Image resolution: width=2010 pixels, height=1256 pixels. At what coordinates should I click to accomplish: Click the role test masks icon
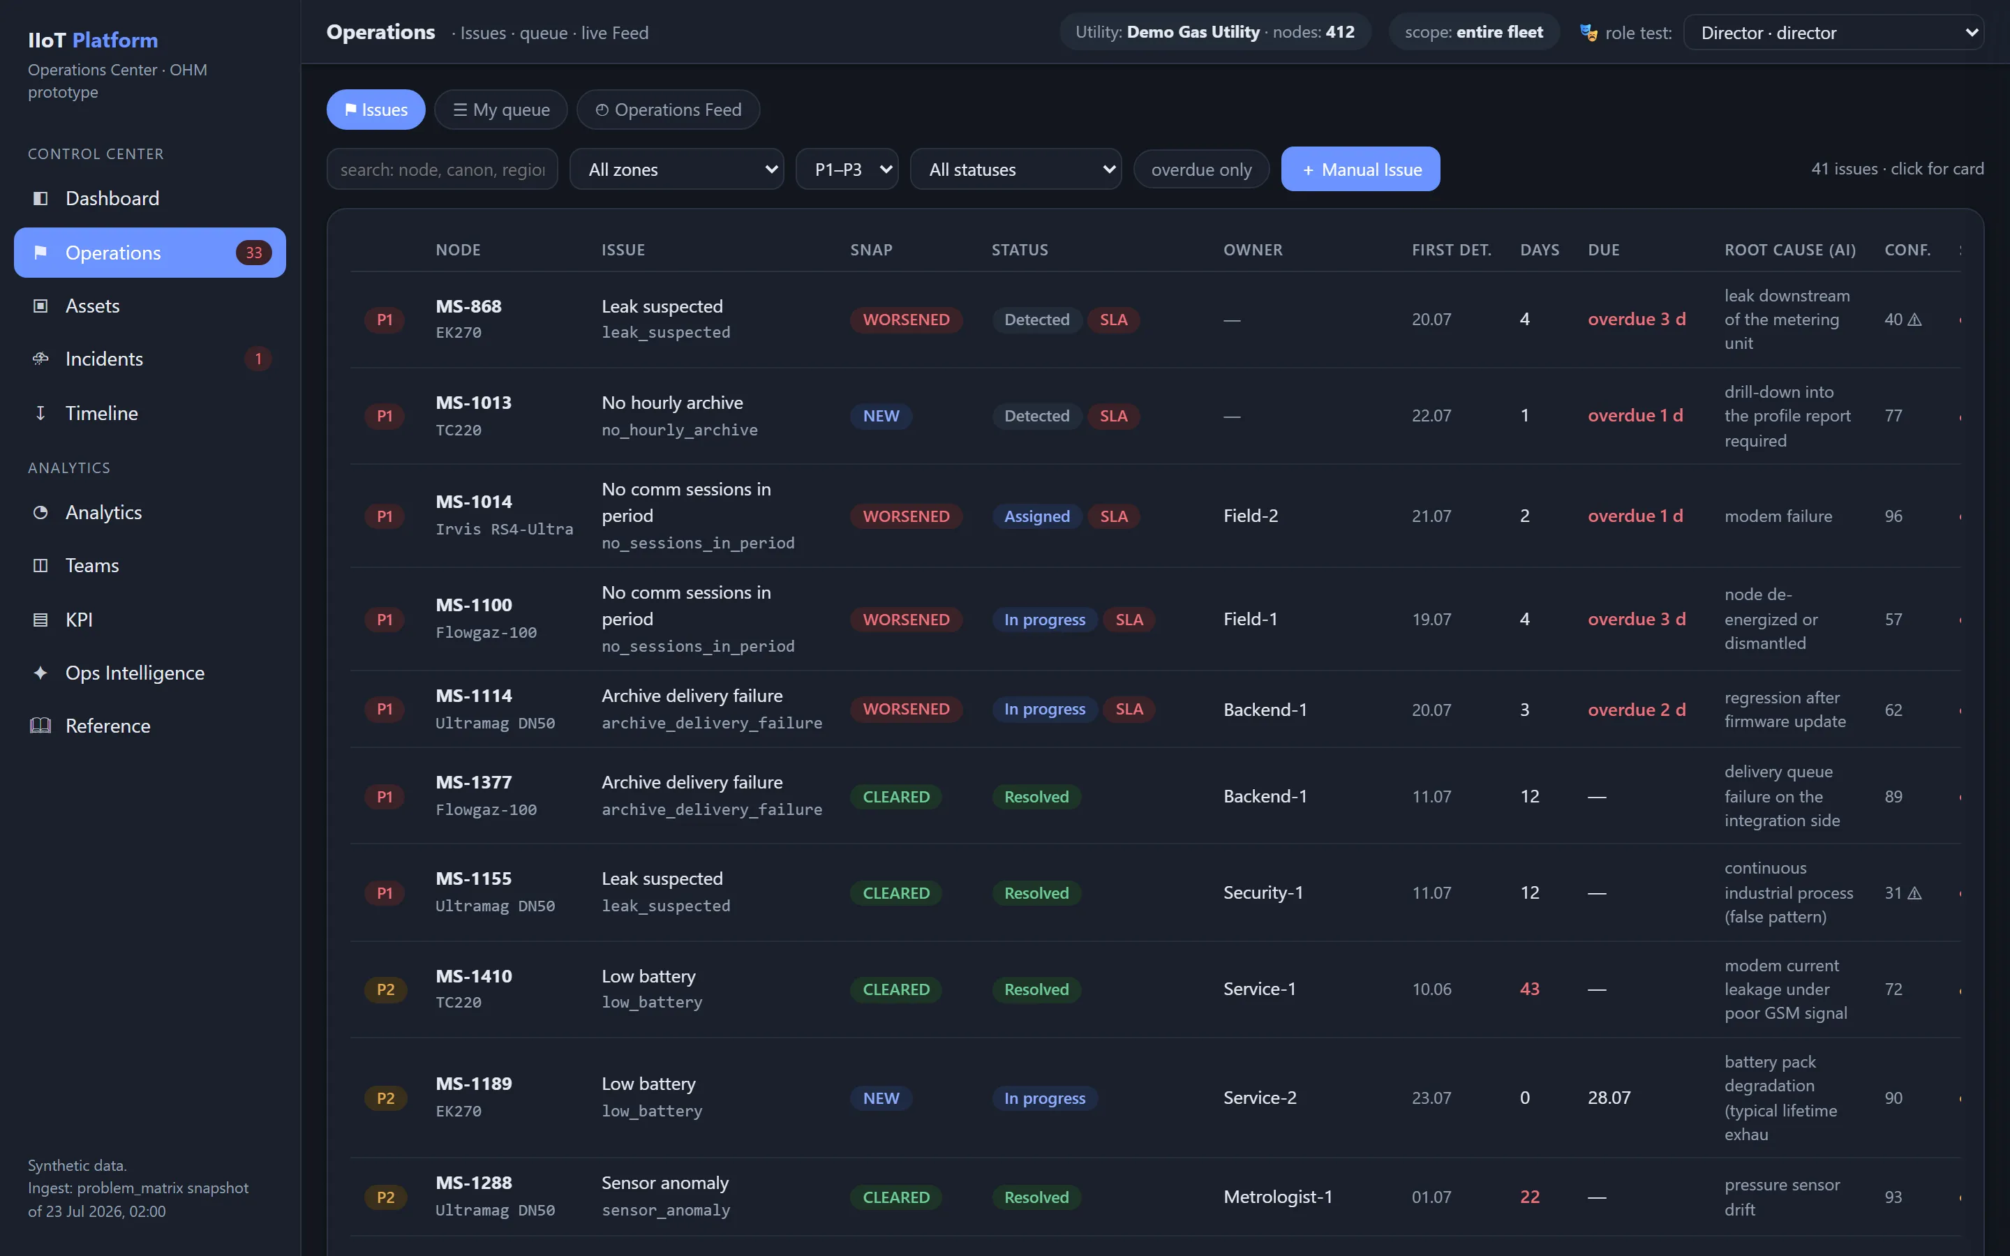tap(1588, 32)
